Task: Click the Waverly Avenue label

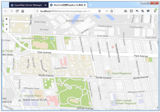Action: coord(138,68)
